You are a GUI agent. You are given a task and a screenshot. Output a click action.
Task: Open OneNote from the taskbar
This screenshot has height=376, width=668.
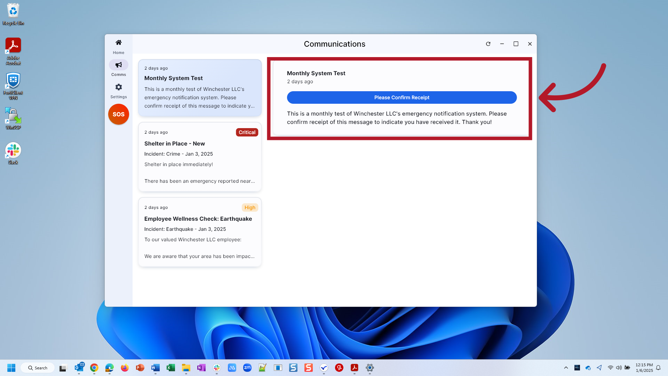pos(201,368)
